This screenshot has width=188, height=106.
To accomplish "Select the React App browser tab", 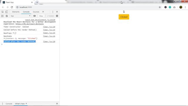I will (x=17, y=2).
